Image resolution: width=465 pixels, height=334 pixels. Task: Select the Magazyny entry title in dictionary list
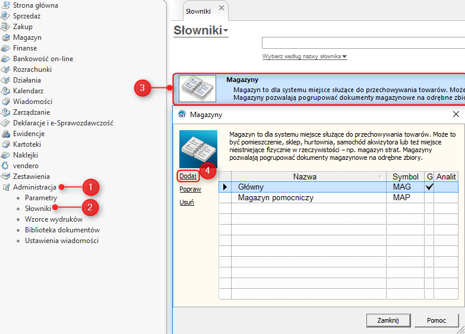pos(242,80)
